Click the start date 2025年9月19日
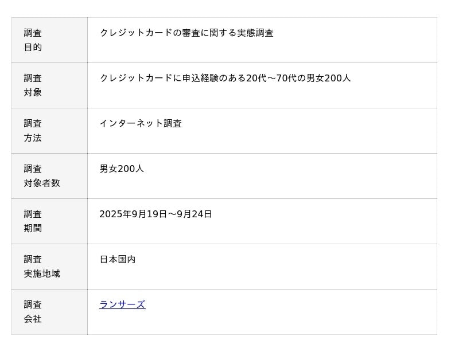Screen dimensions: 459x352 133,214
